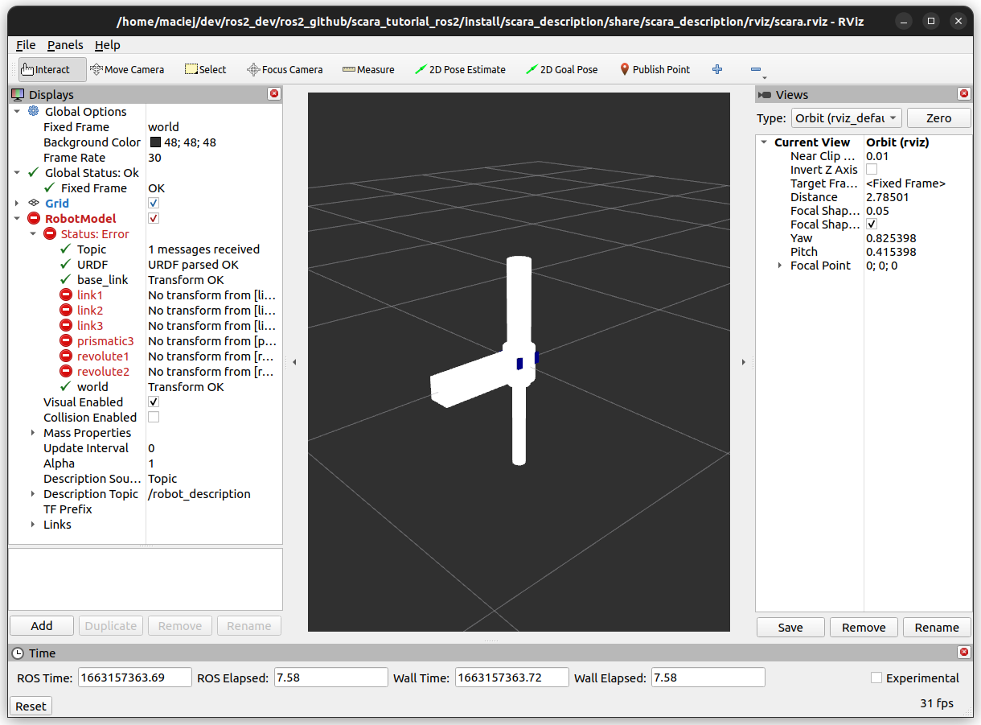Select the Publish Point tool

tap(655, 69)
